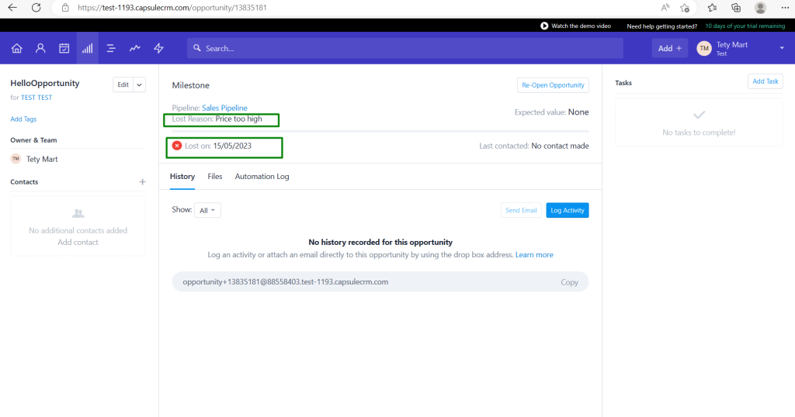Switch to the Files tab
Screen dimensions: 795x417
pyautogui.click(x=215, y=177)
